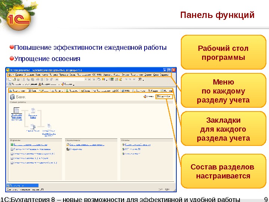
Task: Click the Советы button beside Настройка
Action: 148,97
